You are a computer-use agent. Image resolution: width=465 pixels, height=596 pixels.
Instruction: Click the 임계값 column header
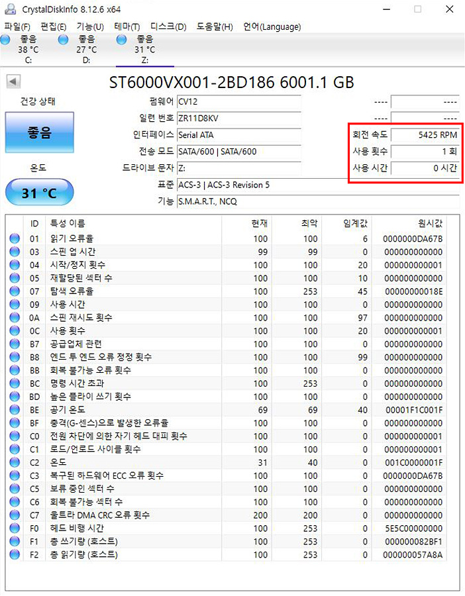[x=346, y=224]
